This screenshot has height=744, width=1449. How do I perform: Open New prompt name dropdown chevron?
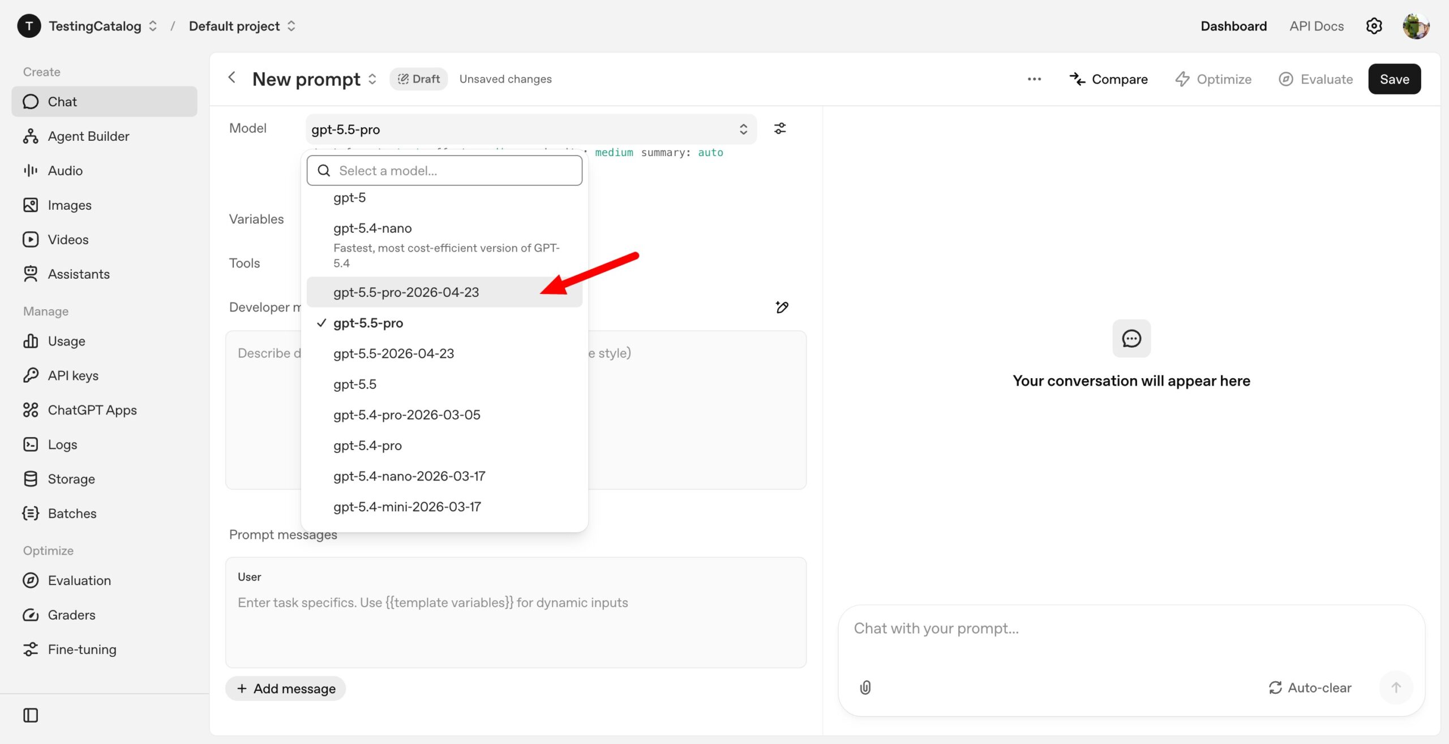pyautogui.click(x=372, y=79)
